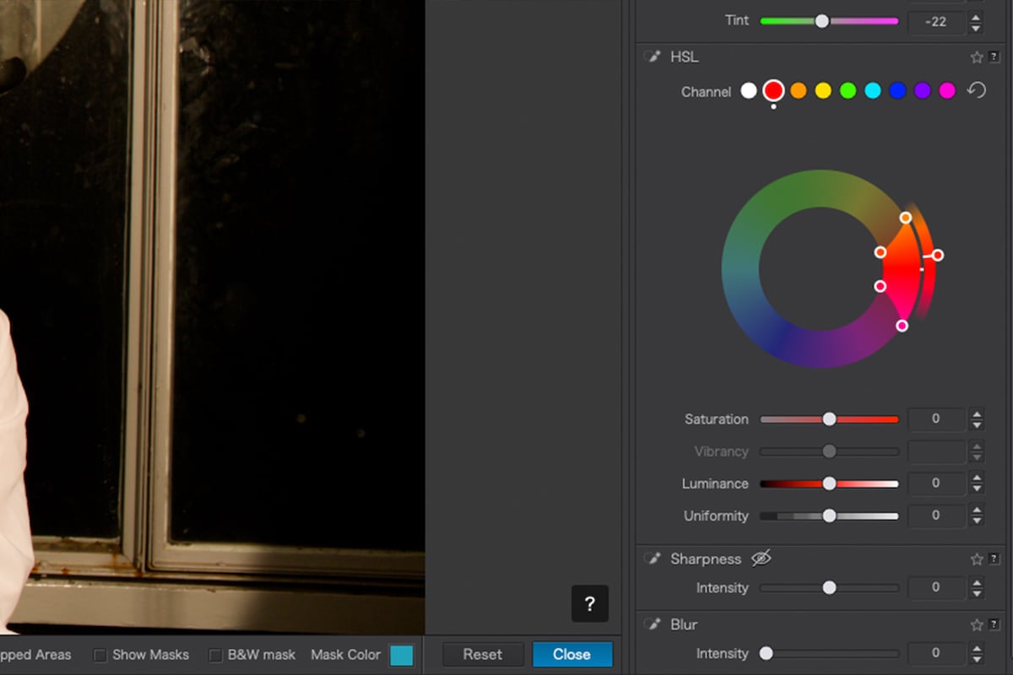Image resolution: width=1013 pixels, height=675 pixels.
Task: Open the Mask Color swatch picker
Action: [400, 655]
